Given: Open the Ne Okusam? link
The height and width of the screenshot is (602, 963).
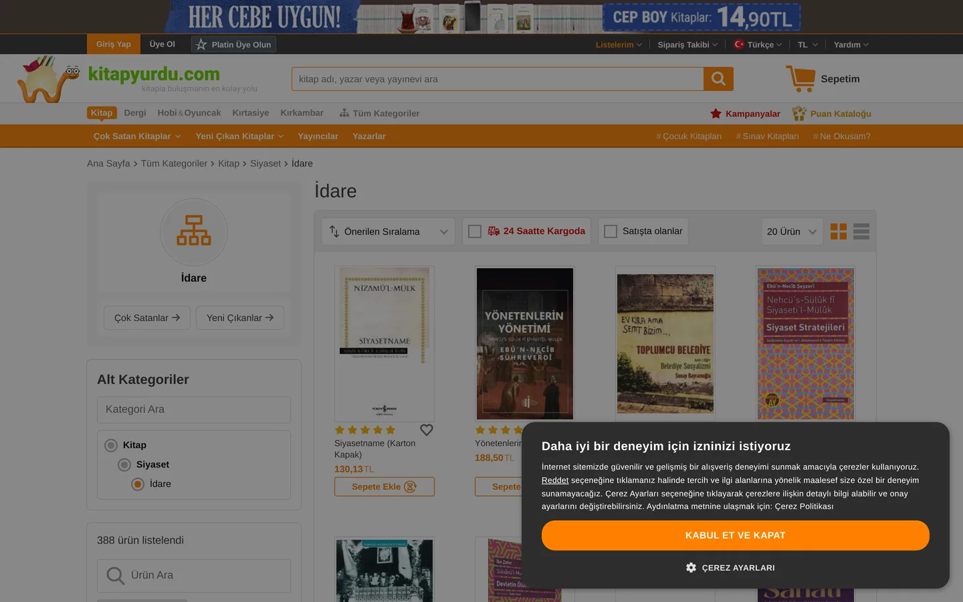Looking at the screenshot, I should point(842,136).
